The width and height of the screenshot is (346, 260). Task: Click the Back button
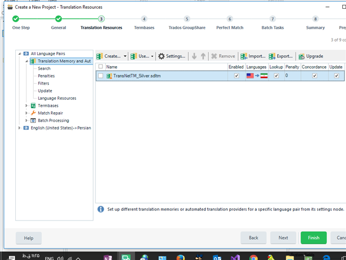(x=254, y=238)
